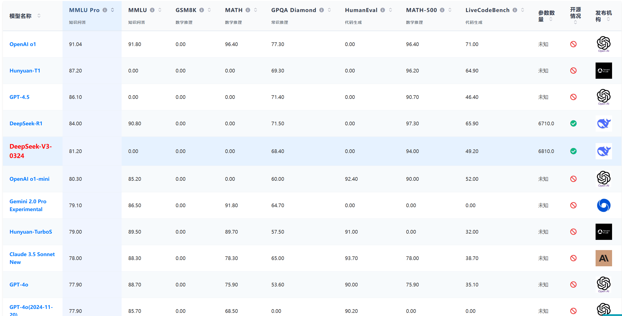Open the DeepSeek-V3-0324 model link
Image resolution: width=622 pixels, height=316 pixels.
pyautogui.click(x=31, y=151)
